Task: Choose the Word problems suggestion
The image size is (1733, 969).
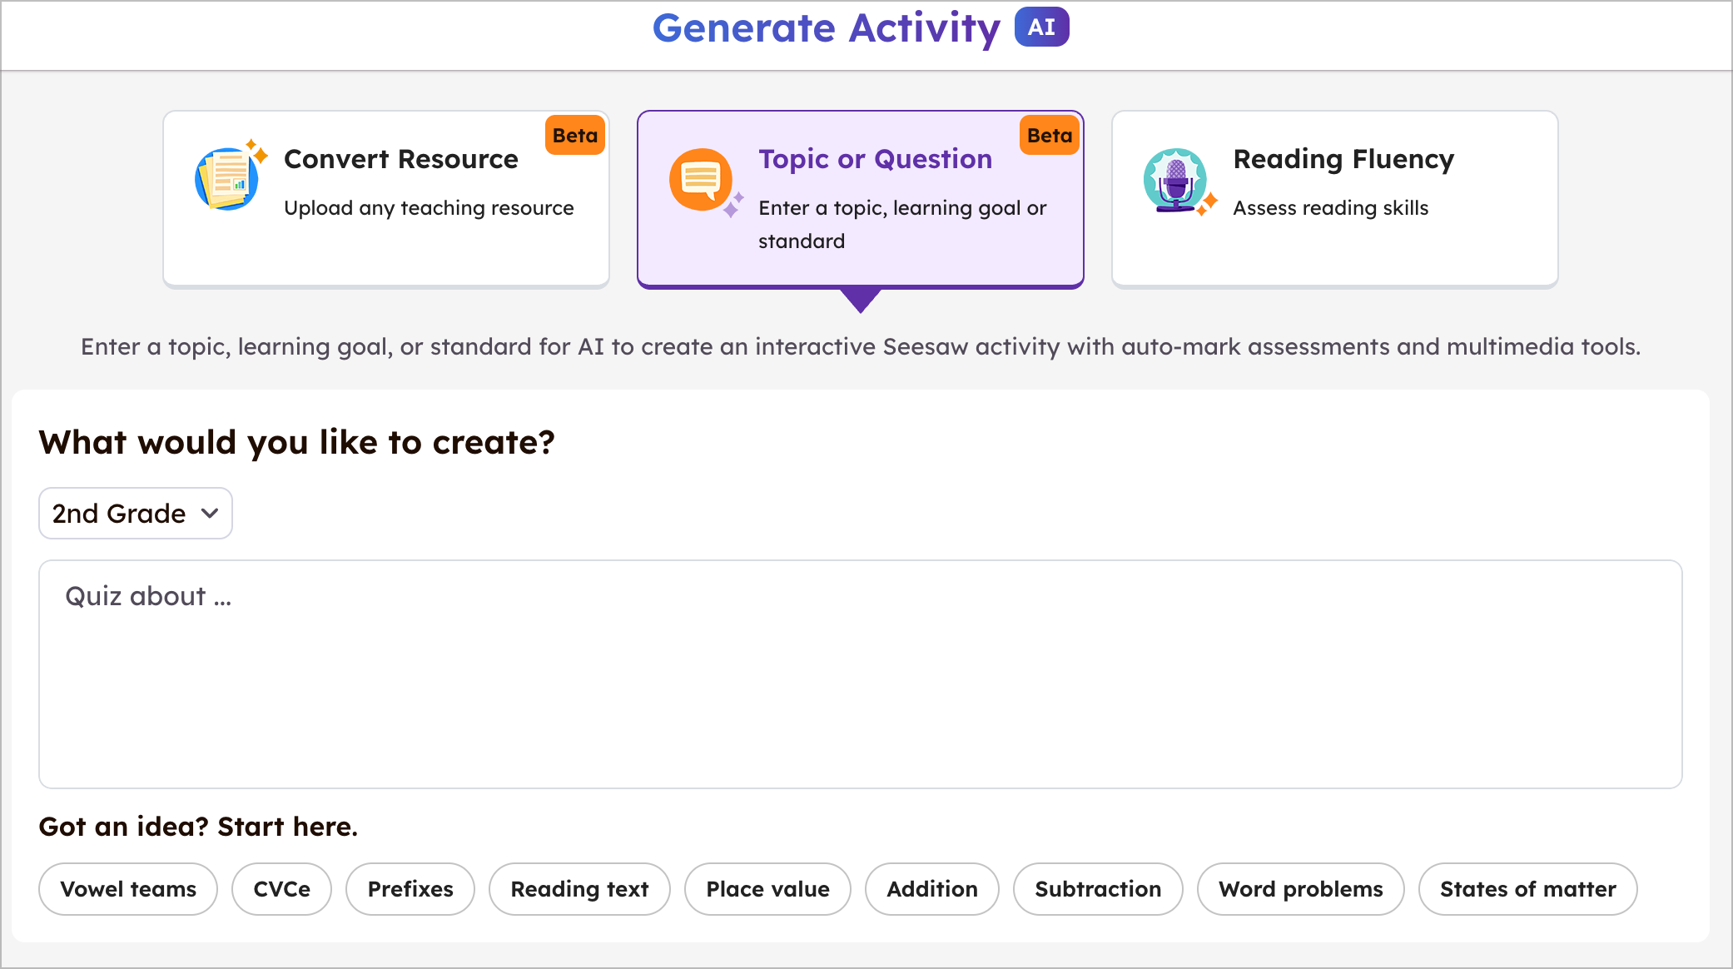Action: [x=1300, y=889]
